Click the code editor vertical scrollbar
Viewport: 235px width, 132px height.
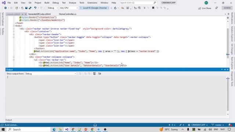[x=228, y=43]
